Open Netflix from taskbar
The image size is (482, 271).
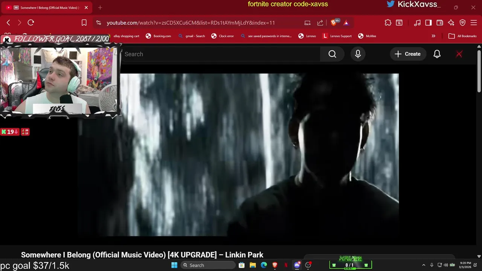tap(286, 265)
